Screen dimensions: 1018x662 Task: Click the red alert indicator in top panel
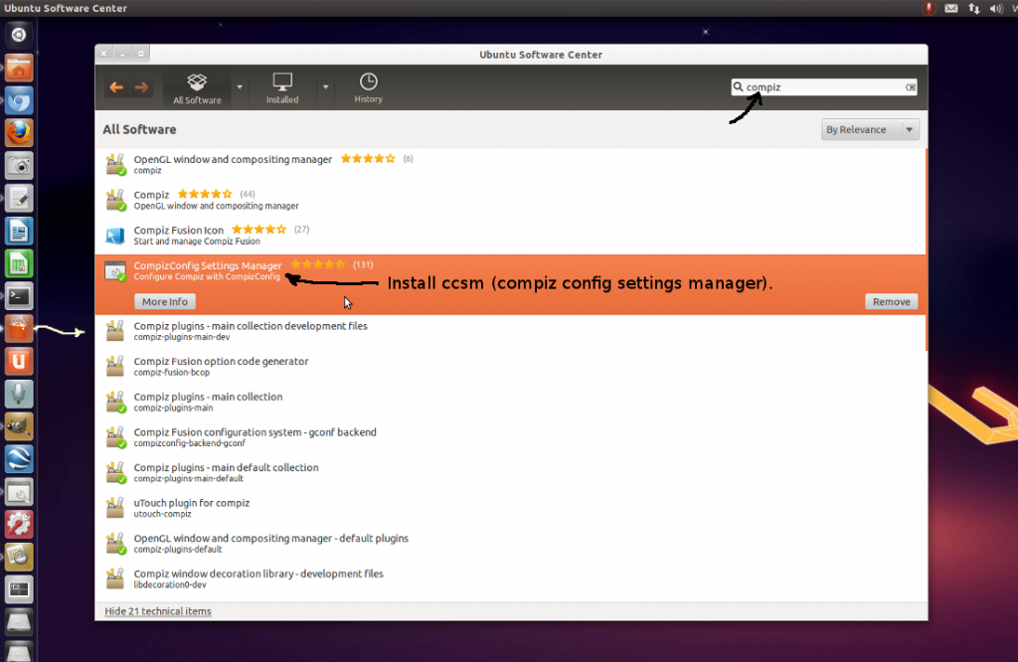click(x=930, y=8)
